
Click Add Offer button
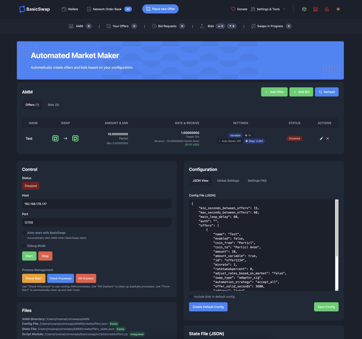(274, 92)
